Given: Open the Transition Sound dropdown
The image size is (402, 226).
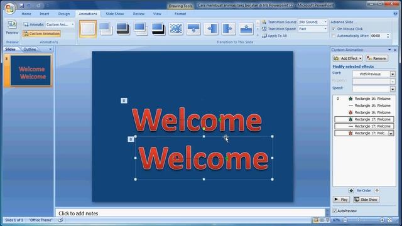Looking at the screenshot, I should 325,22.
